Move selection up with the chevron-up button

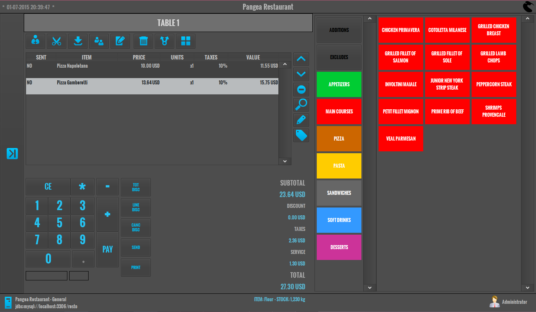301,59
